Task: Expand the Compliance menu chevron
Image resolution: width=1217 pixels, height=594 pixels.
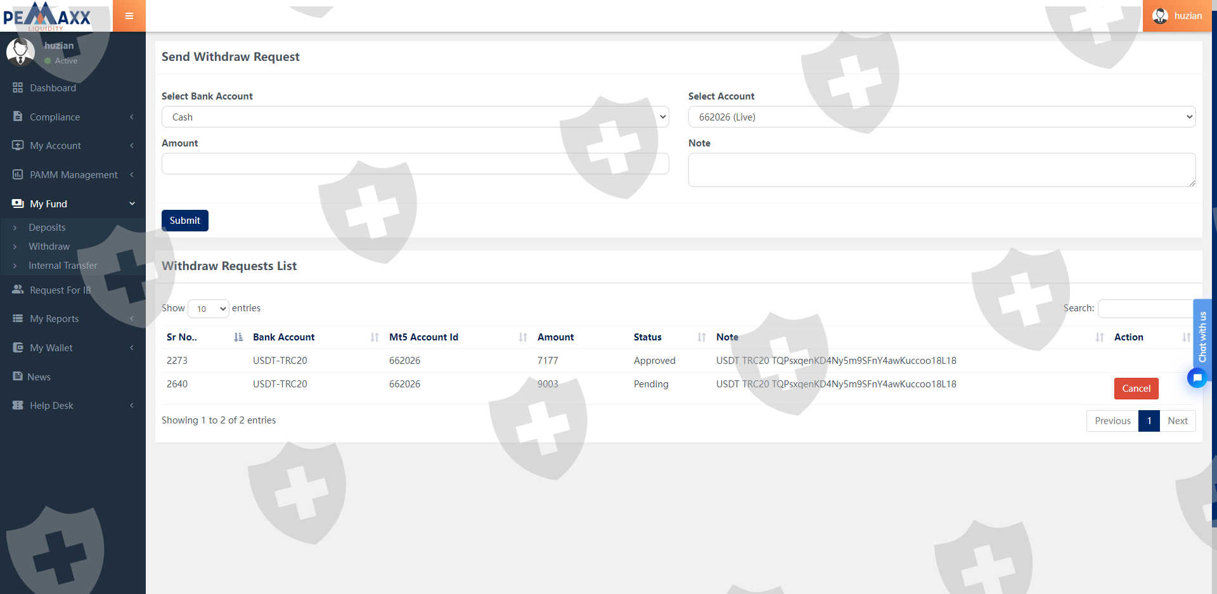Action: pos(132,117)
